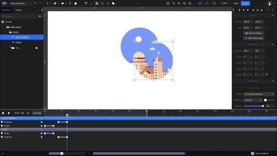Collapse the Transforms section

[273, 44]
